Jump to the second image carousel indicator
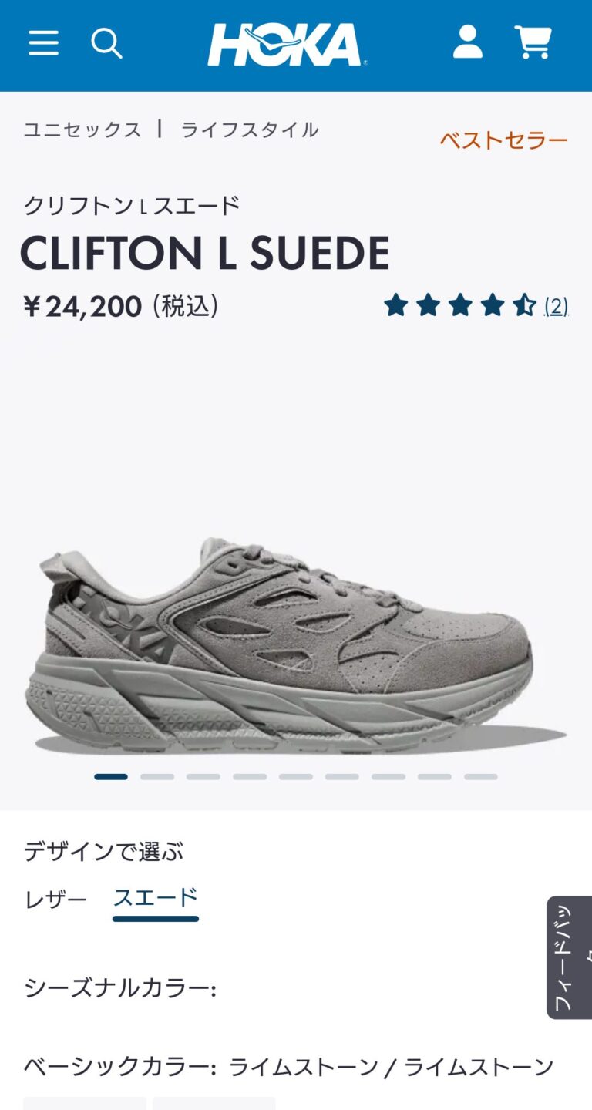The image size is (592, 1110). (x=157, y=777)
